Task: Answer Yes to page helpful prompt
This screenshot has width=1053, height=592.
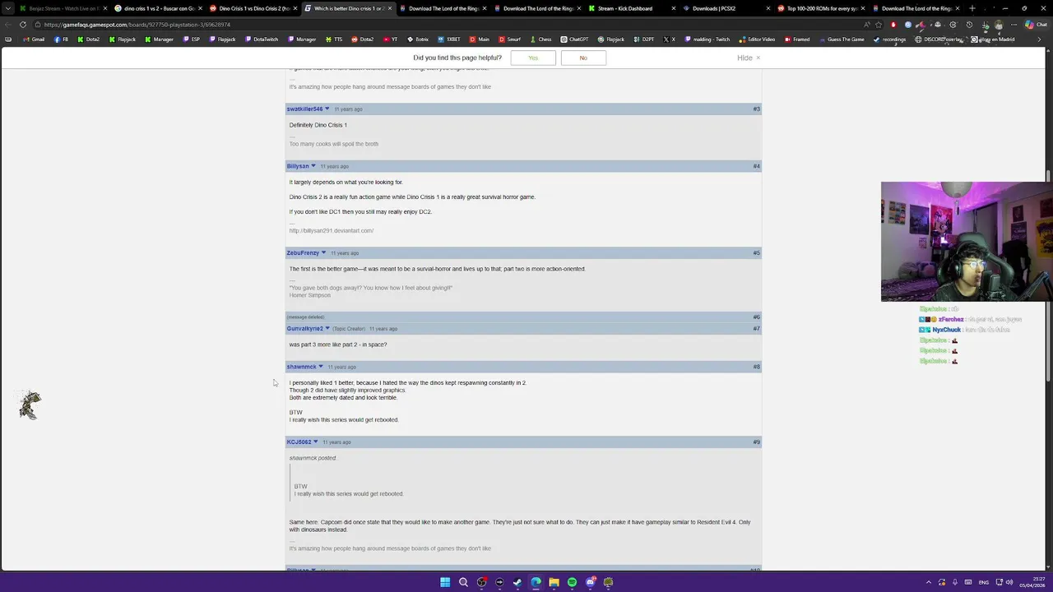Action: [x=533, y=58]
